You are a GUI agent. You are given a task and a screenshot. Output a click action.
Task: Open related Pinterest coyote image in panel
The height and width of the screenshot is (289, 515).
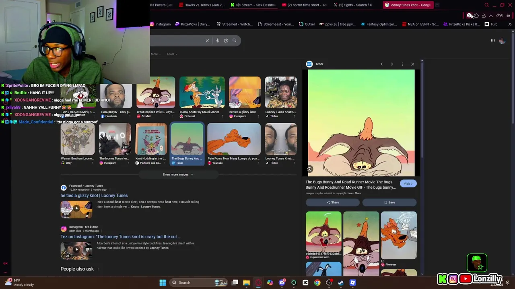pyautogui.click(x=323, y=232)
